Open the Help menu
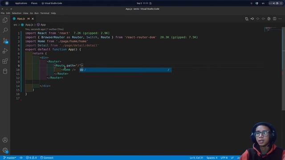Viewport: 285px width, 160px height. 53,13
